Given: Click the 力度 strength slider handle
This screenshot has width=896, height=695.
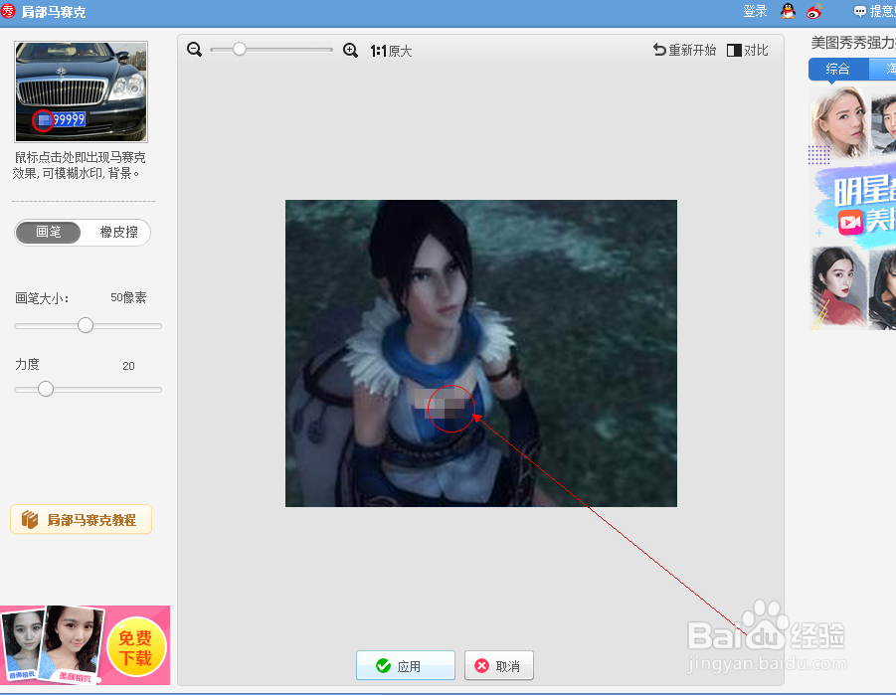Looking at the screenshot, I should 46,389.
